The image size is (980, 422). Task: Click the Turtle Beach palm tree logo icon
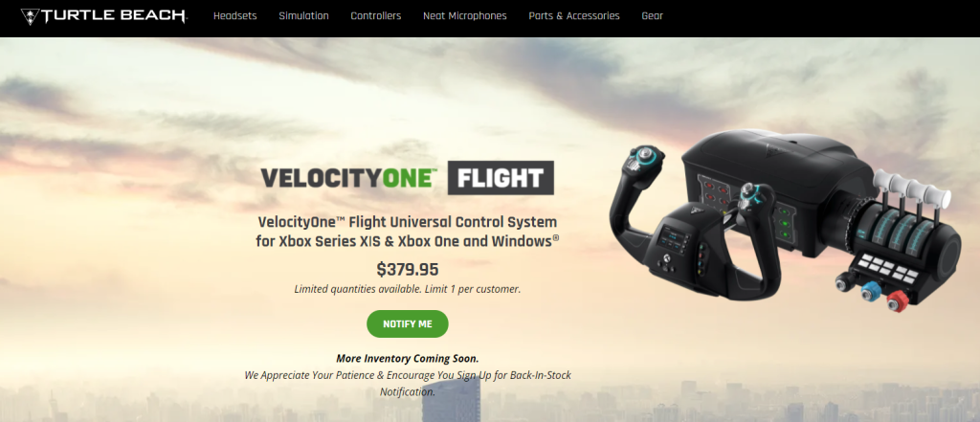[x=30, y=16]
